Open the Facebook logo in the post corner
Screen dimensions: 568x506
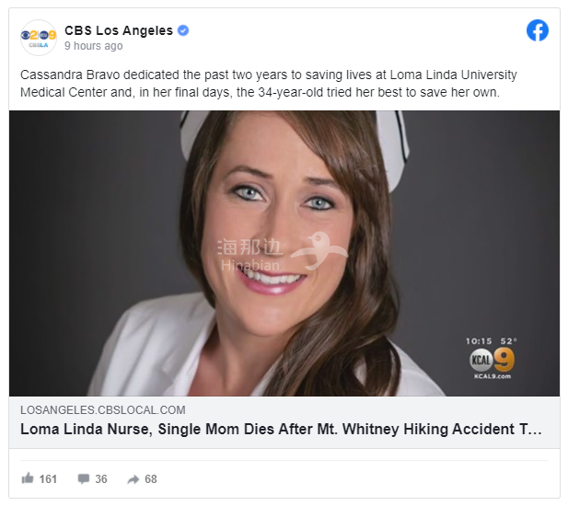click(x=538, y=30)
